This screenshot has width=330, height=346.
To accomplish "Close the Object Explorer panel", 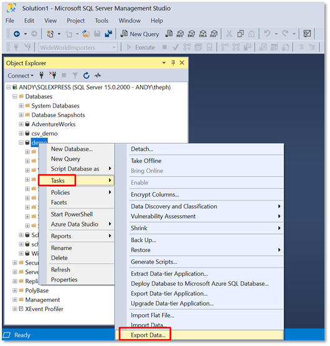I will point(182,63).
